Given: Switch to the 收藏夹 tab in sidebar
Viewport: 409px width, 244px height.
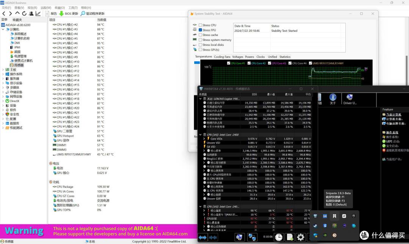Looking at the screenshot, I should 17,20.
